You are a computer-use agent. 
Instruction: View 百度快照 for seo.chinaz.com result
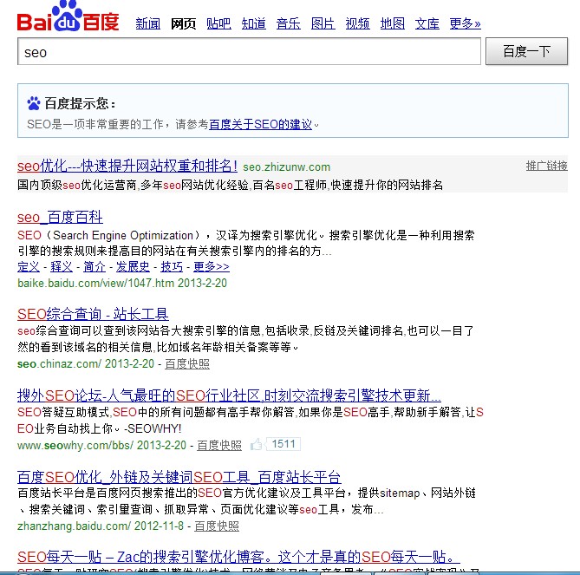pos(187,364)
